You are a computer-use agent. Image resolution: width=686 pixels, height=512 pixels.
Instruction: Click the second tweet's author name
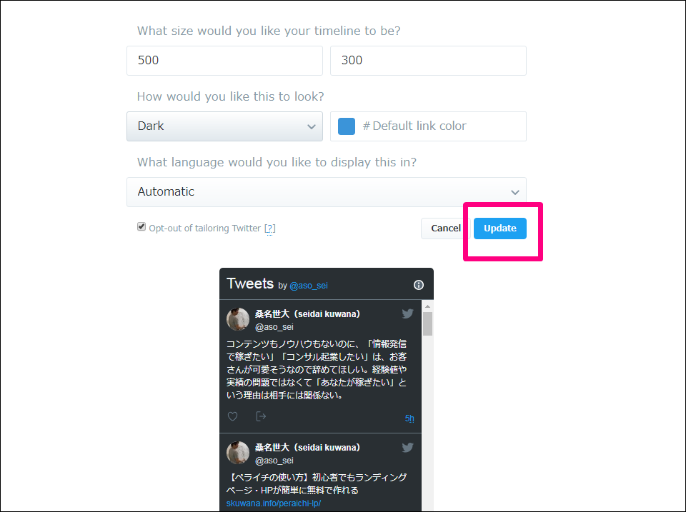(x=307, y=448)
